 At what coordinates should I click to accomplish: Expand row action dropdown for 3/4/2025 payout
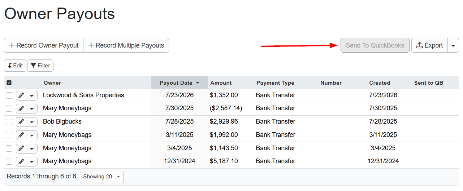pos(32,148)
